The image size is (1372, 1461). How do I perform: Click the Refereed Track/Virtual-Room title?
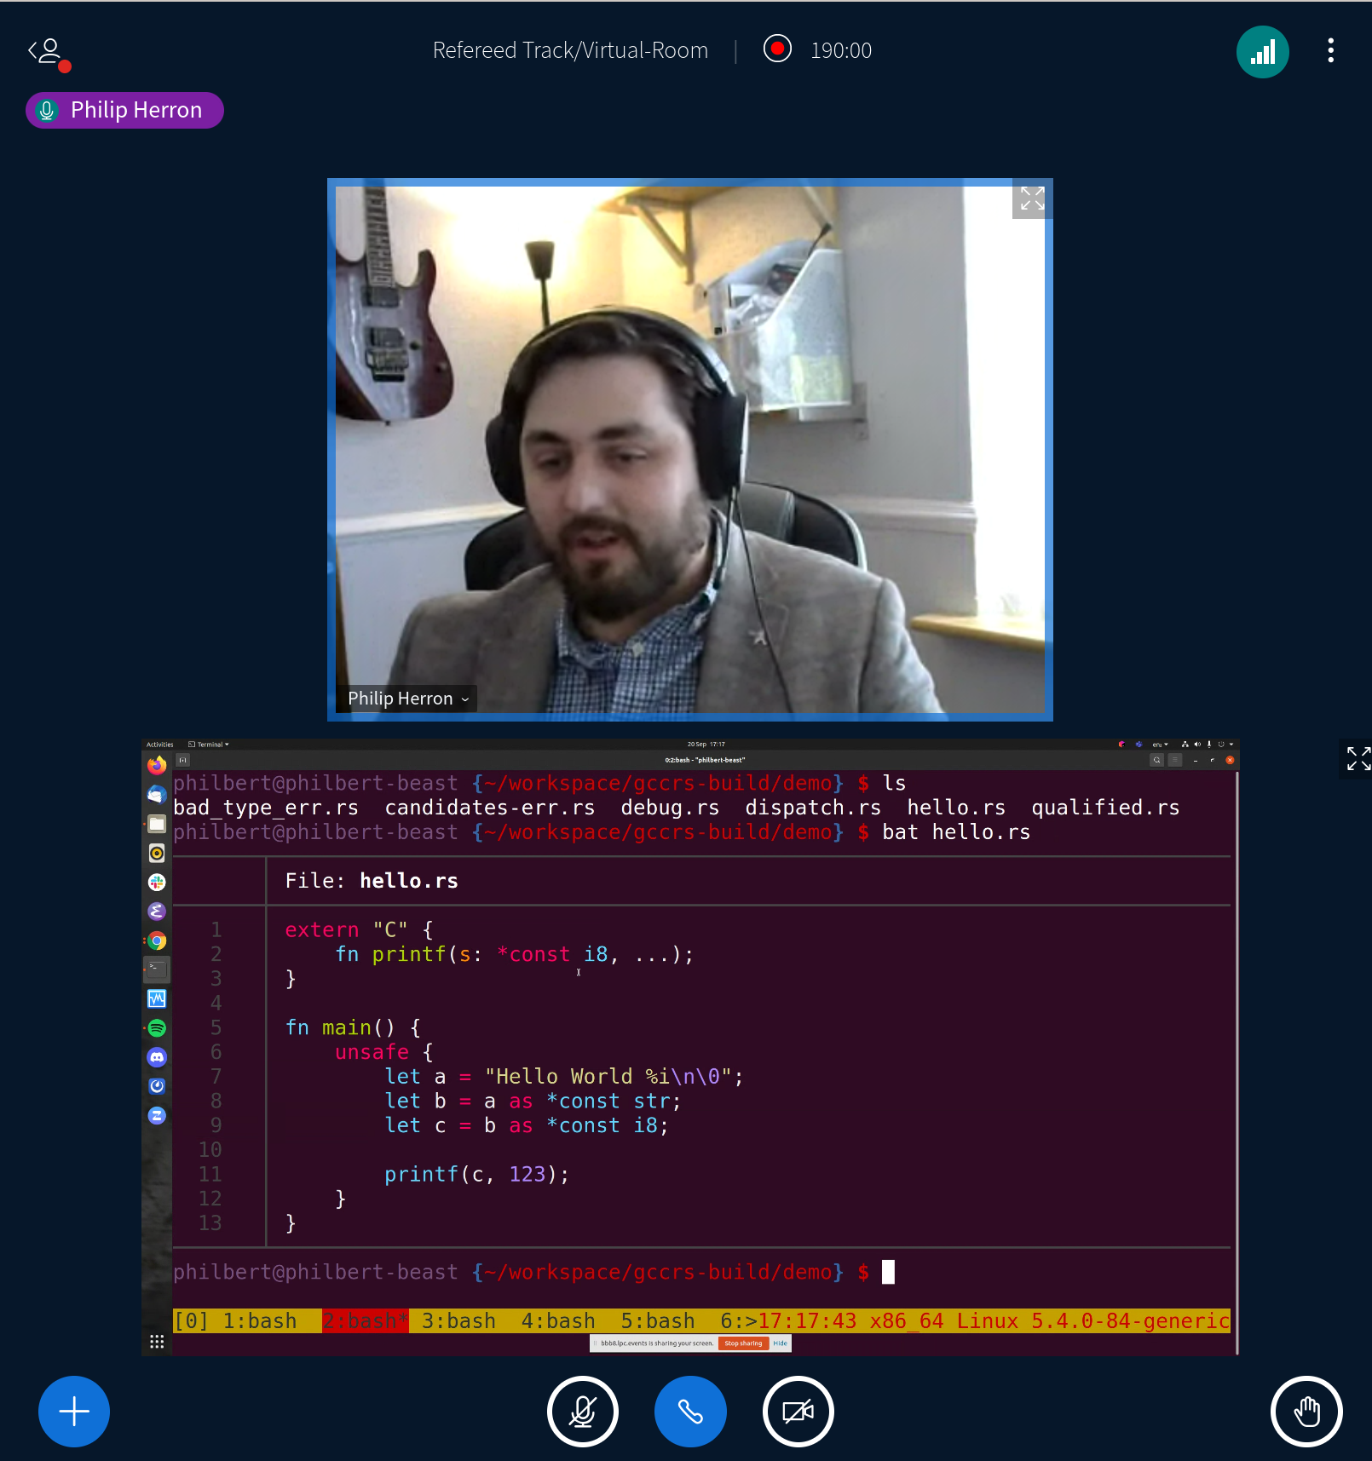coord(570,50)
